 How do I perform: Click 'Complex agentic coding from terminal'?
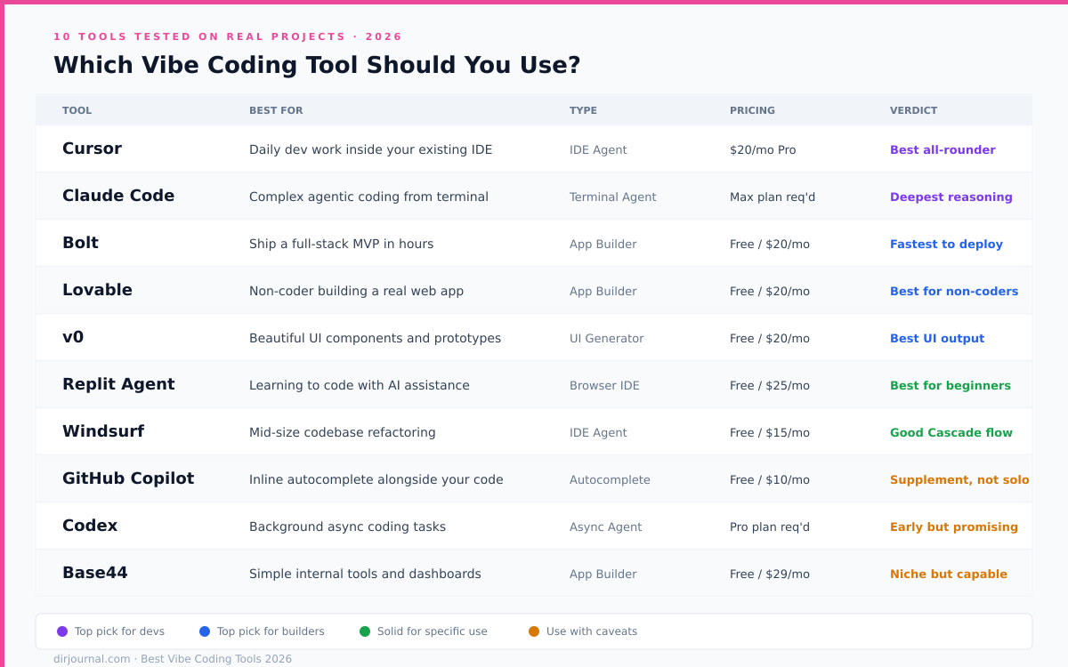368,197
